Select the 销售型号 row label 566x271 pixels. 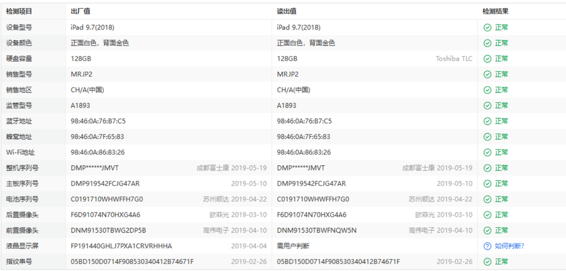[19, 74]
